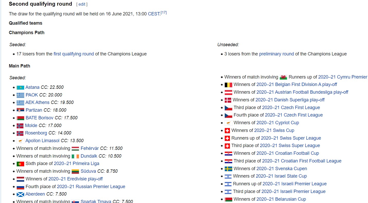Open the 2020–21 Svenska Cupen link
The height and width of the screenshot is (203, 368).
[282, 169]
